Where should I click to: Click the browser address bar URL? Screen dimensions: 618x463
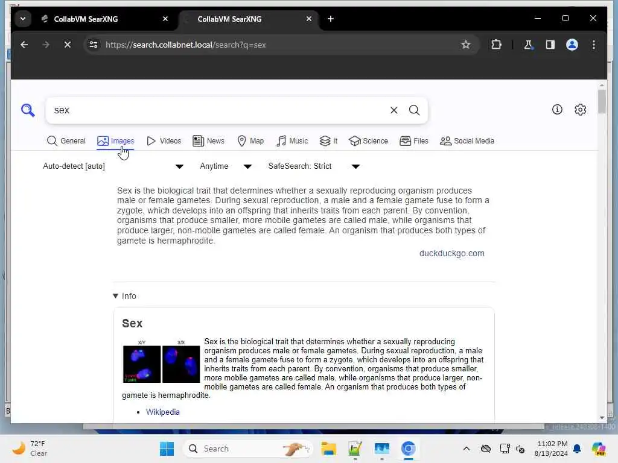point(186,45)
